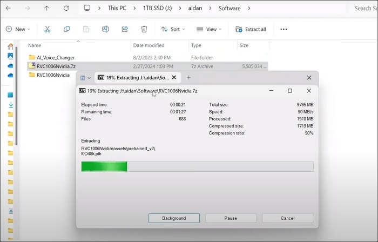378x242 pixels.
Task: Open the see more options ellipsis menu
Action: tap(283, 29)
